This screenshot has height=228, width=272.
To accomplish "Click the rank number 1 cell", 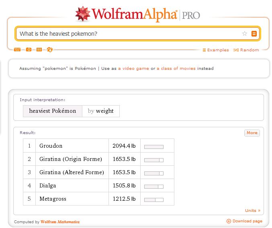I will point(29,146).
